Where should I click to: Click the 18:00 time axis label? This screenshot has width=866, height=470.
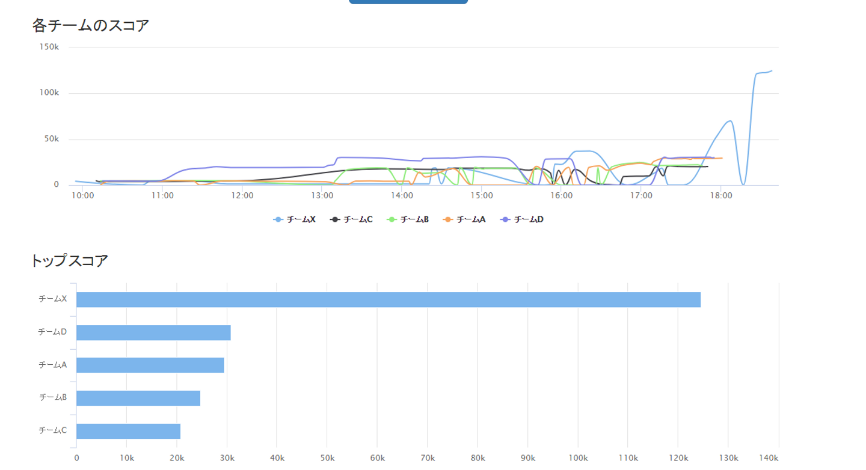coord(720,195)
